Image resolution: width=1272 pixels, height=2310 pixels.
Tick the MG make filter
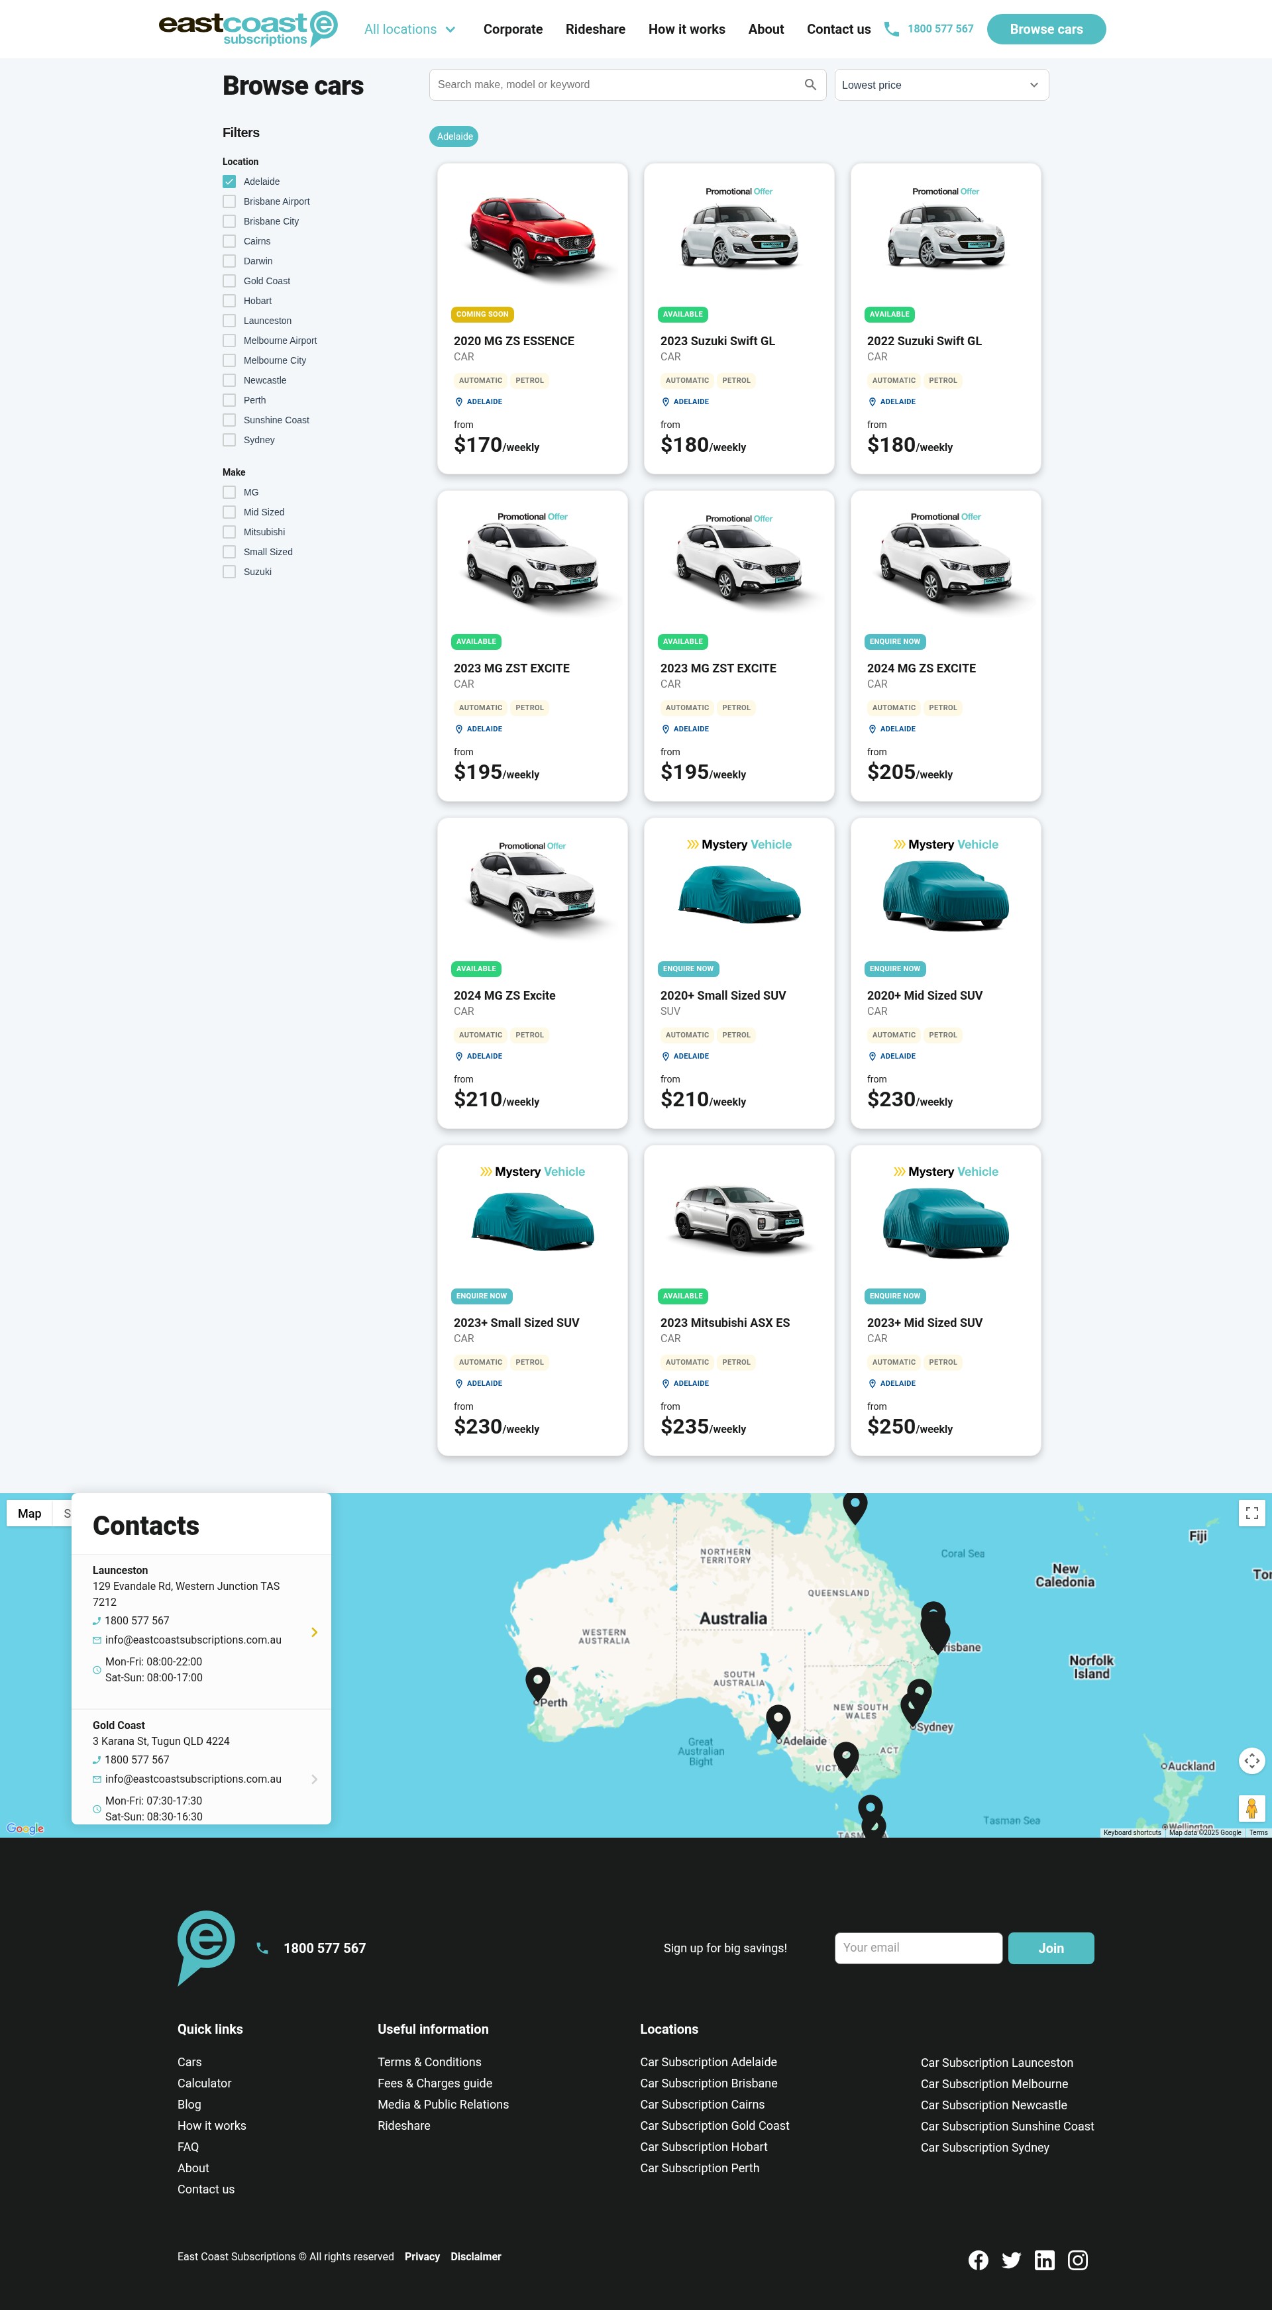(x=229, y=492)
